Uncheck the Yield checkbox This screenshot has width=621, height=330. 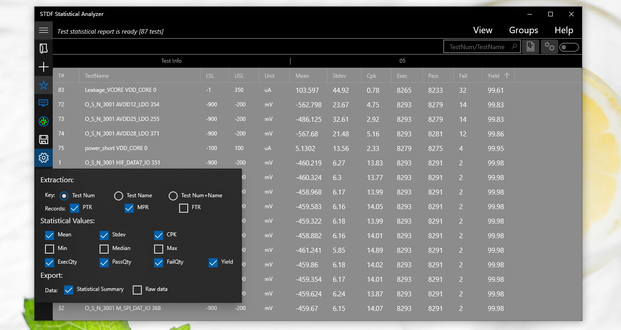213,263
